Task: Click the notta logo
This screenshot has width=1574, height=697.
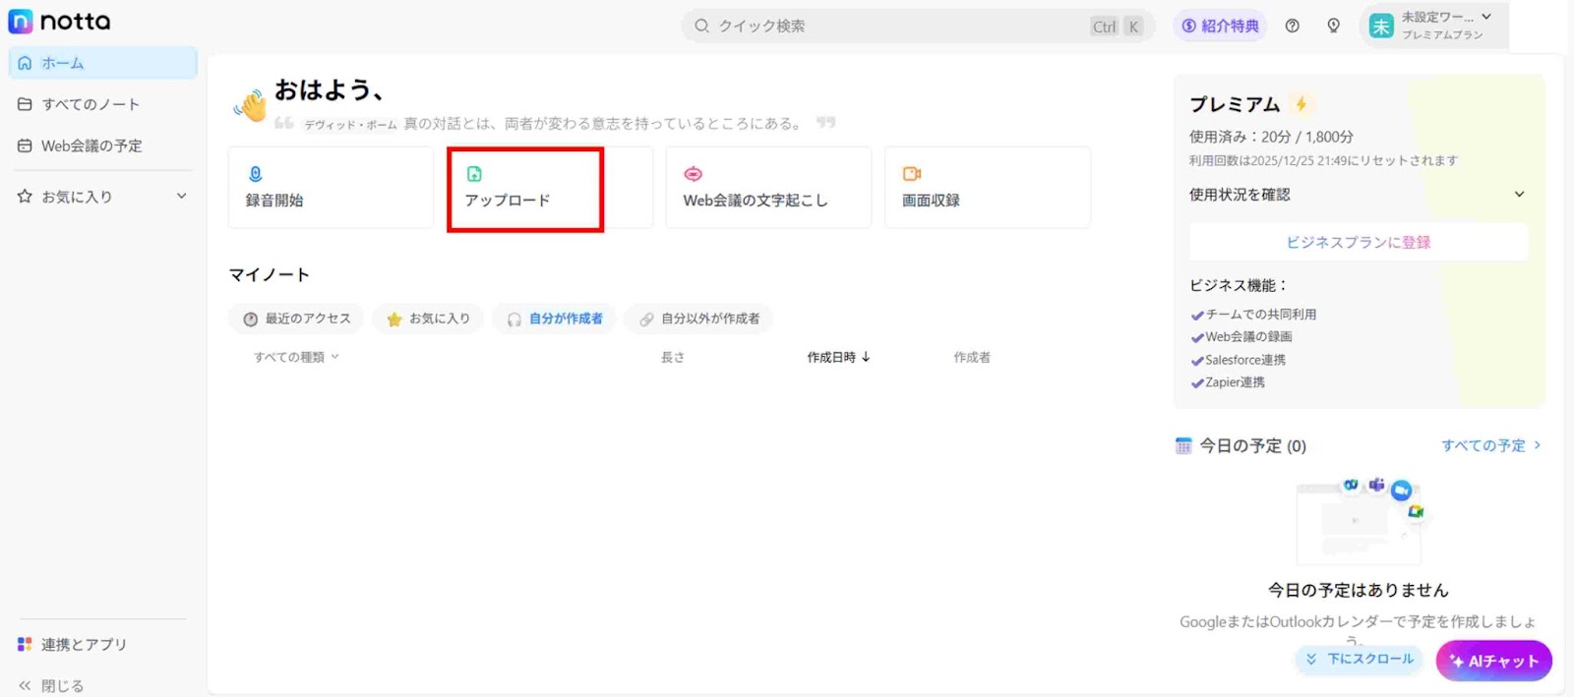Action: (59, 21)
